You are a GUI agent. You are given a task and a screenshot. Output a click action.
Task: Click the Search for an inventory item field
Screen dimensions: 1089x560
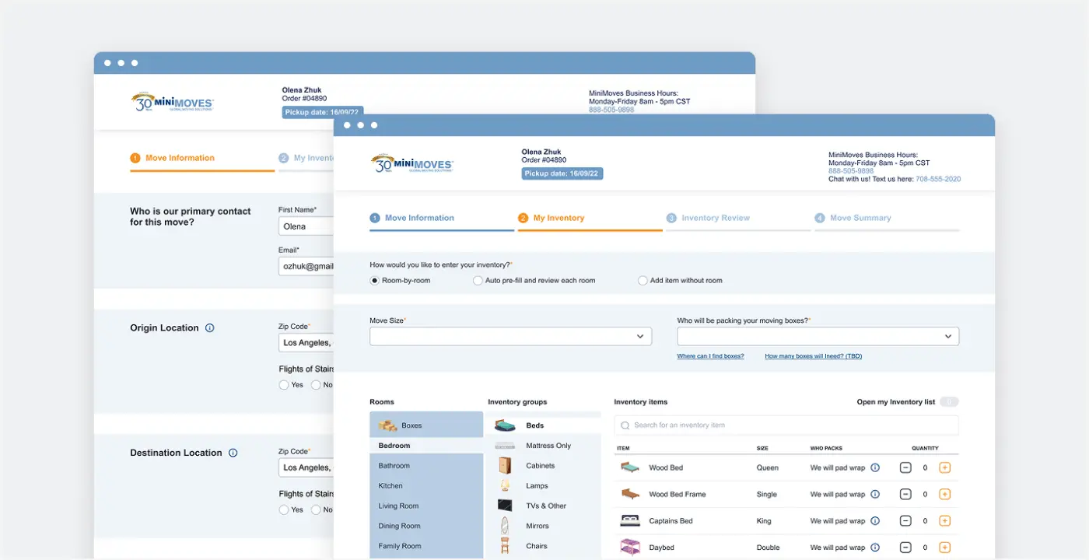[x=786, y=425]
